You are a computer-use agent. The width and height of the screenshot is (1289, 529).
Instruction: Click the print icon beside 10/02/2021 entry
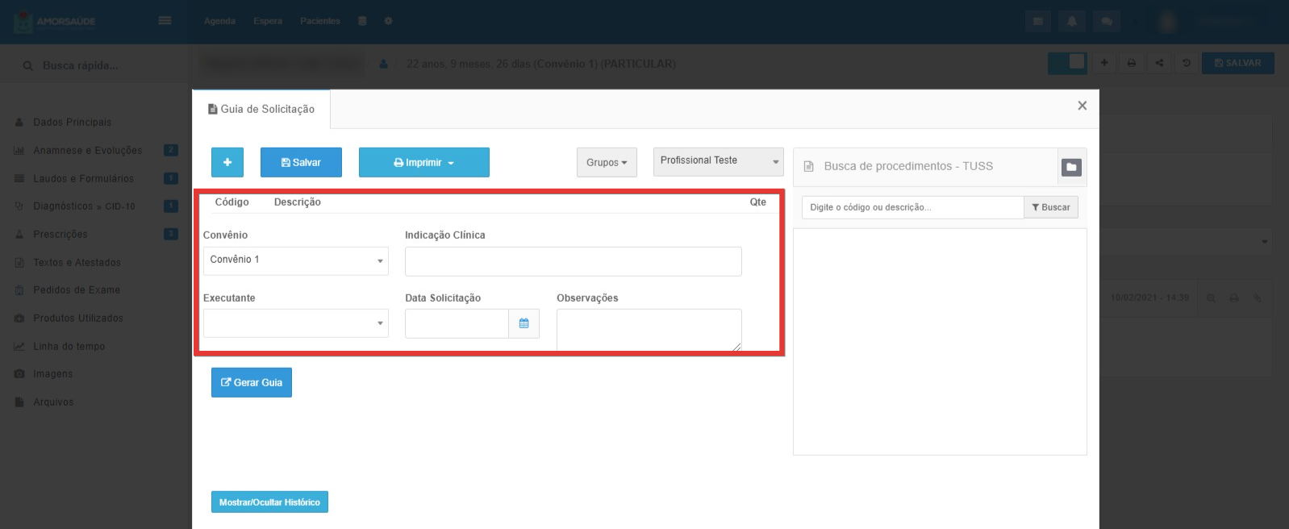(x=1233, y=298)
